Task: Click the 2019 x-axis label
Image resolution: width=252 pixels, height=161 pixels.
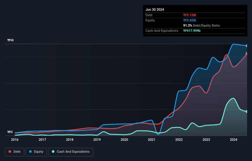Action: point(97,140)
